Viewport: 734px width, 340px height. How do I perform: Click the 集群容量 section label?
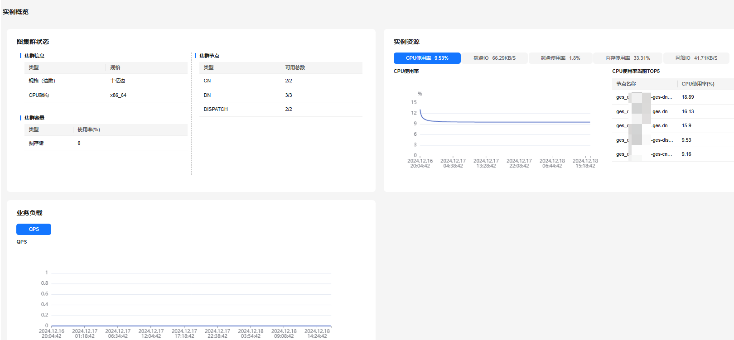click(x=34, y=118)
